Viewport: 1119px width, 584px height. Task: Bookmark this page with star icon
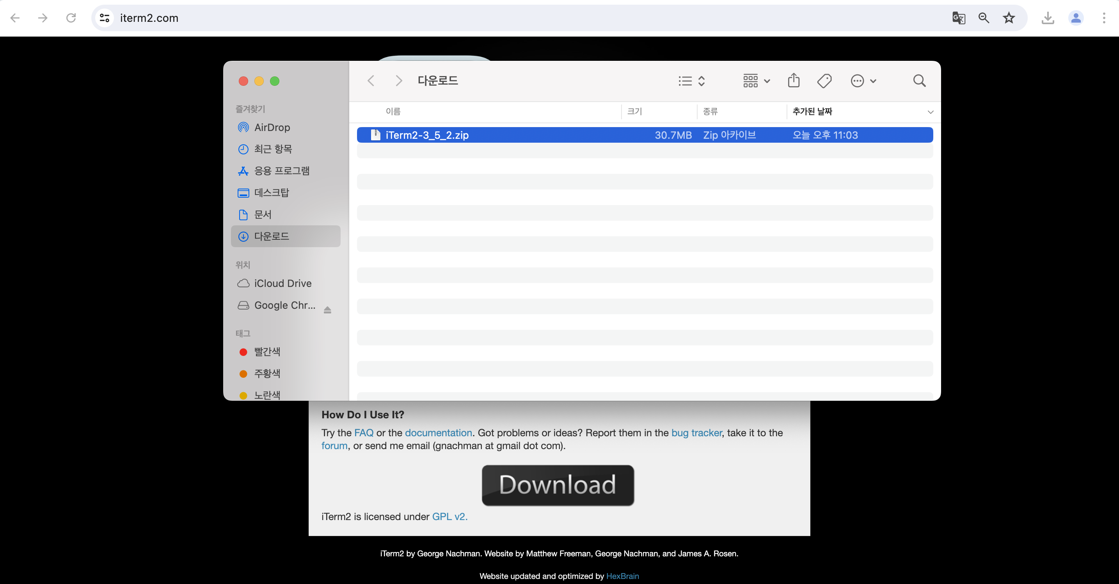pyautogui.click(x=1009, y=18)
